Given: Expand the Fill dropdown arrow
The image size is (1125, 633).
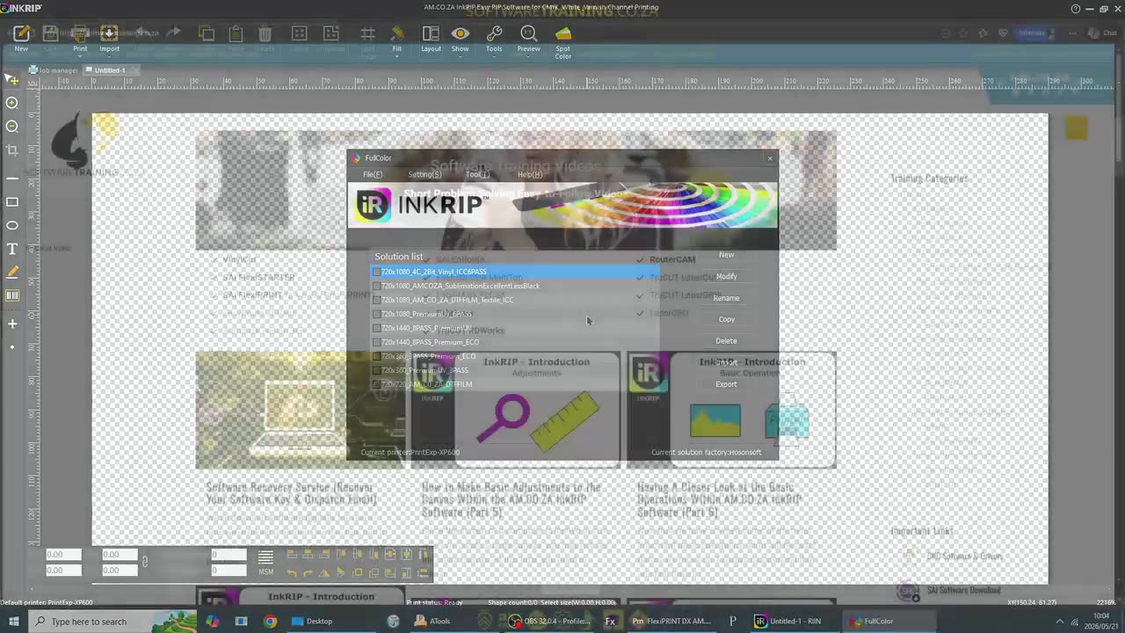Looking at the screenshot, I should (x=397, y=57).
